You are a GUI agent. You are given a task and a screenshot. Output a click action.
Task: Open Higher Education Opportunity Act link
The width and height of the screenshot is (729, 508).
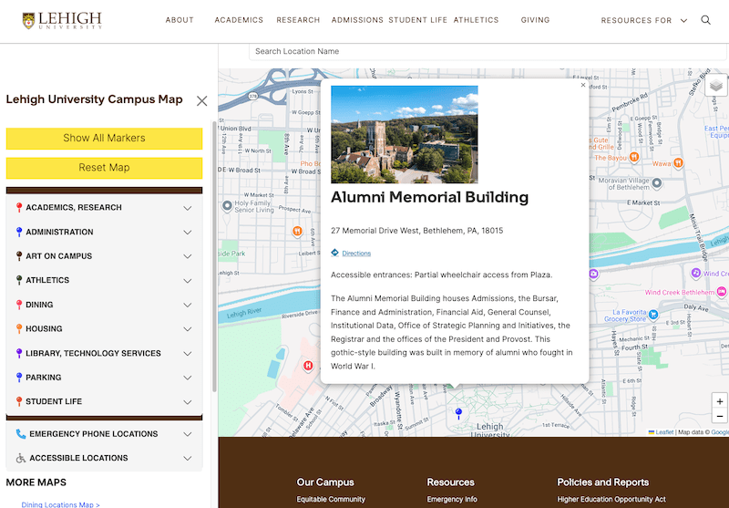[x=611, y=499]
